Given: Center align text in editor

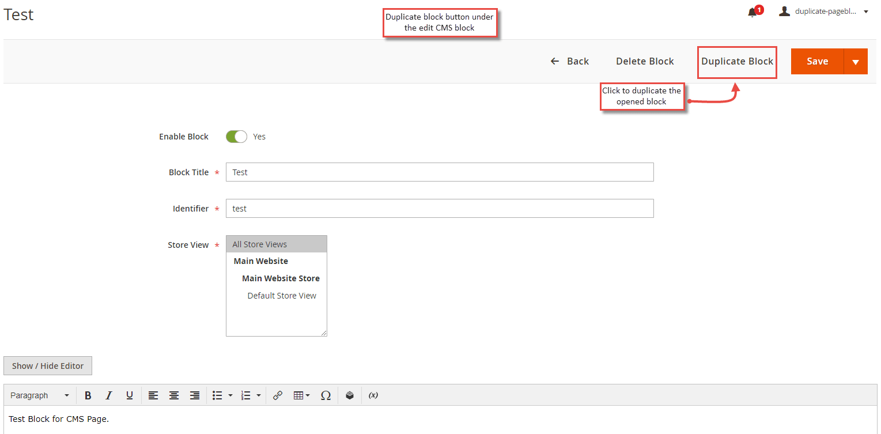Looking at the screenshot, I should click(x=173, y=395).
